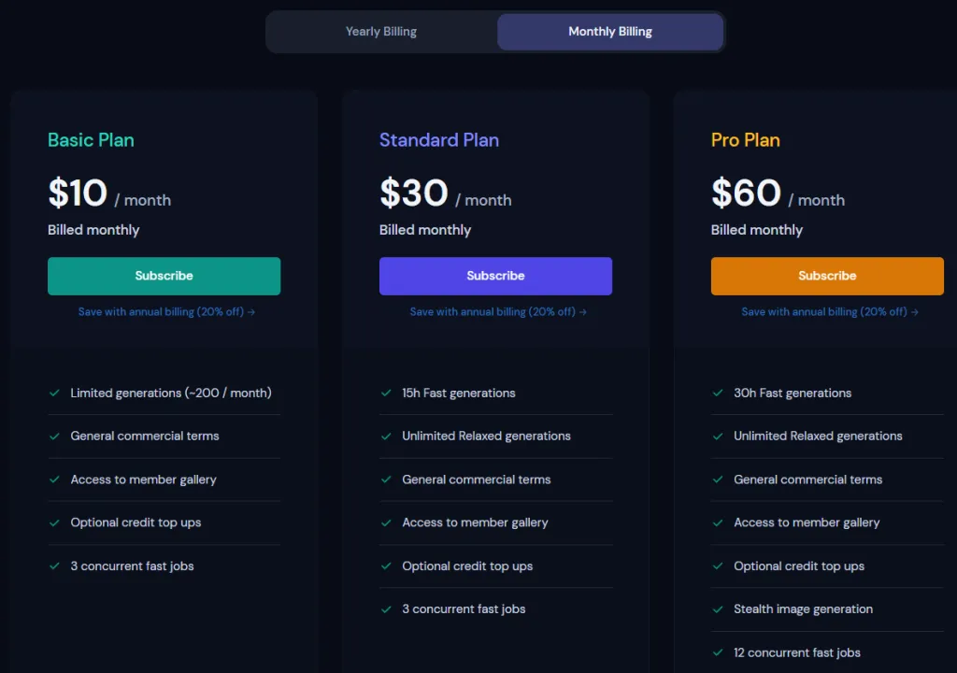Switch to Yearly Billing
The height and width of the screenshot is (673, 957).
tap(381, 32)
